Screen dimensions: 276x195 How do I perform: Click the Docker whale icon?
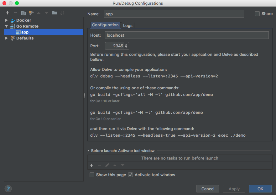coord(13,20)
